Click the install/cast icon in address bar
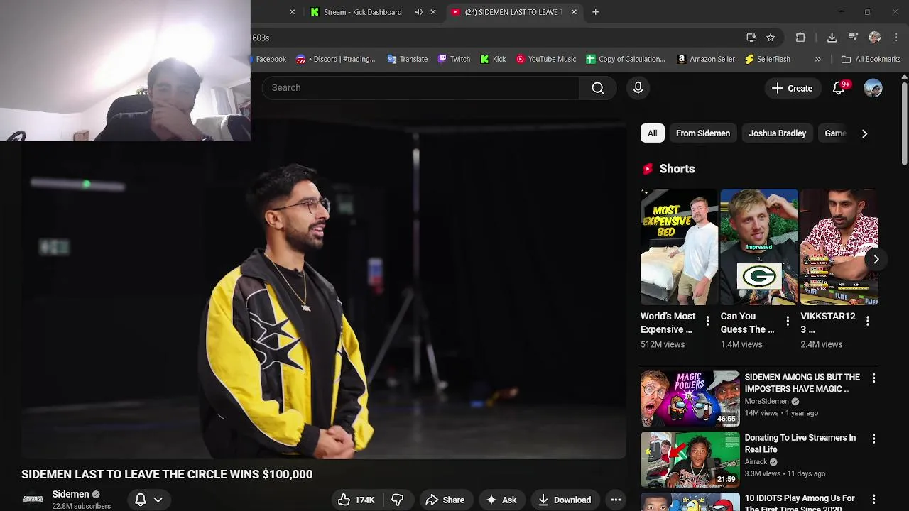Image resolution: width=909 pixels, height=511 pixels. click(751, 38)
